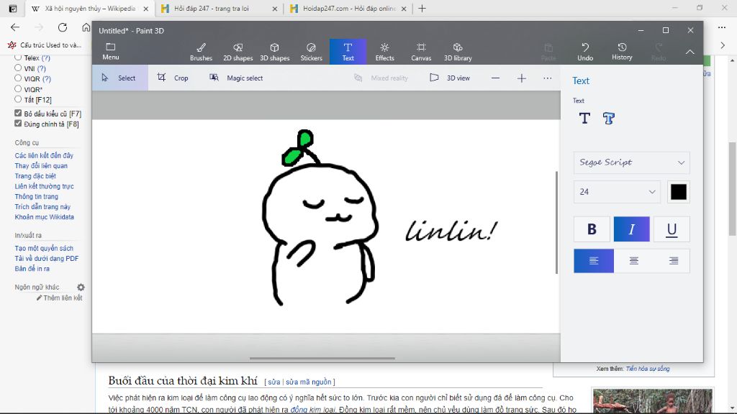The height and width of the screenshot is (414, 737).
Task: Toggle Bold formatting
Action: [x=592, y=229]
